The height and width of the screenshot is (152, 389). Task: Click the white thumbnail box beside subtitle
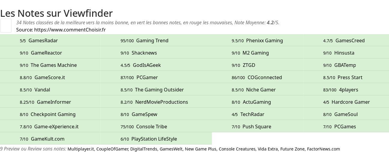tap(6, 25)
